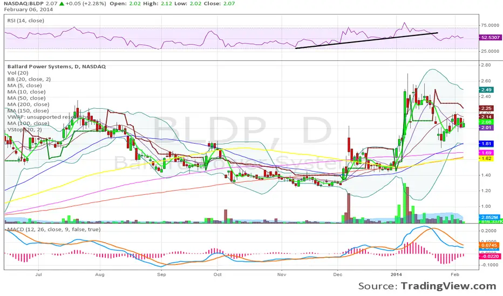Click the Open: 2.02 value
The height and width of the screenshot is (296, 503).
[x=125, y=4]
